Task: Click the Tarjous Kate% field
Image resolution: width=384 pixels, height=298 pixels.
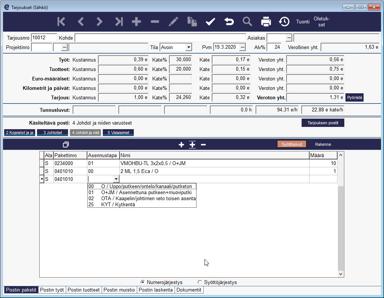Action: click(x=181, y=97)
